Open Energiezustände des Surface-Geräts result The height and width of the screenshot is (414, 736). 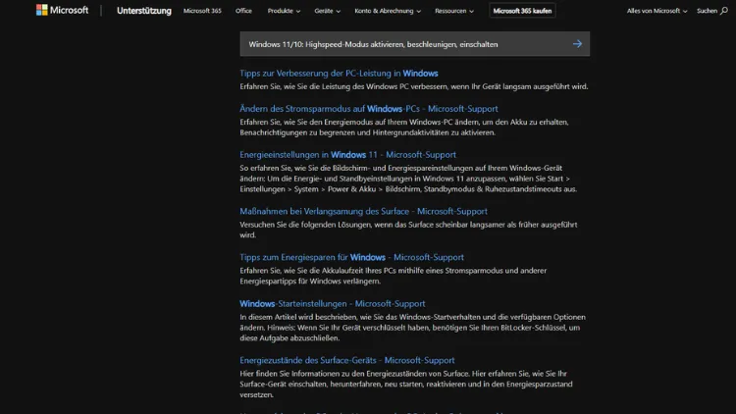click(346, 360)
